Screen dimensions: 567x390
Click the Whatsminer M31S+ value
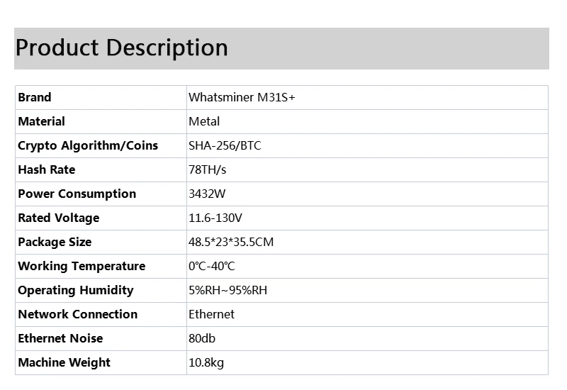(x=242, y=97)
